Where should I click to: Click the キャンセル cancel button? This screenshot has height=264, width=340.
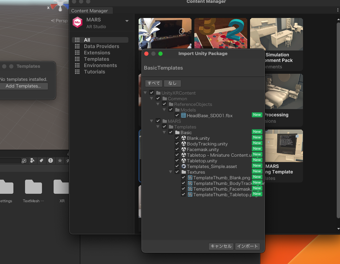click(x=221, y=246)
